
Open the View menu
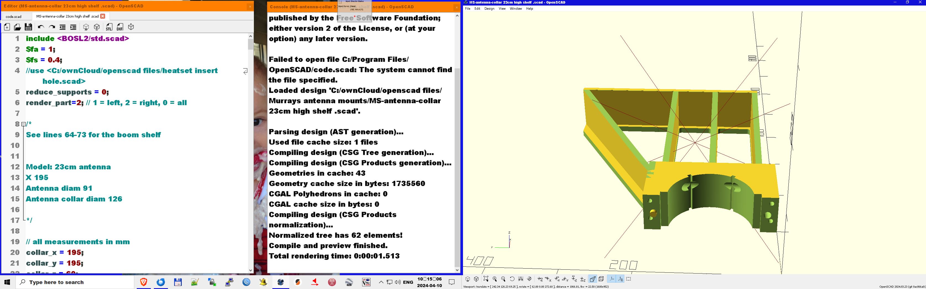tap(502, 9)
